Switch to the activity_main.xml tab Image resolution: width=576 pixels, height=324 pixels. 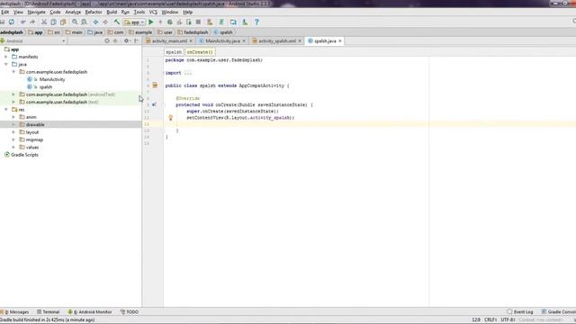(169, 41)
